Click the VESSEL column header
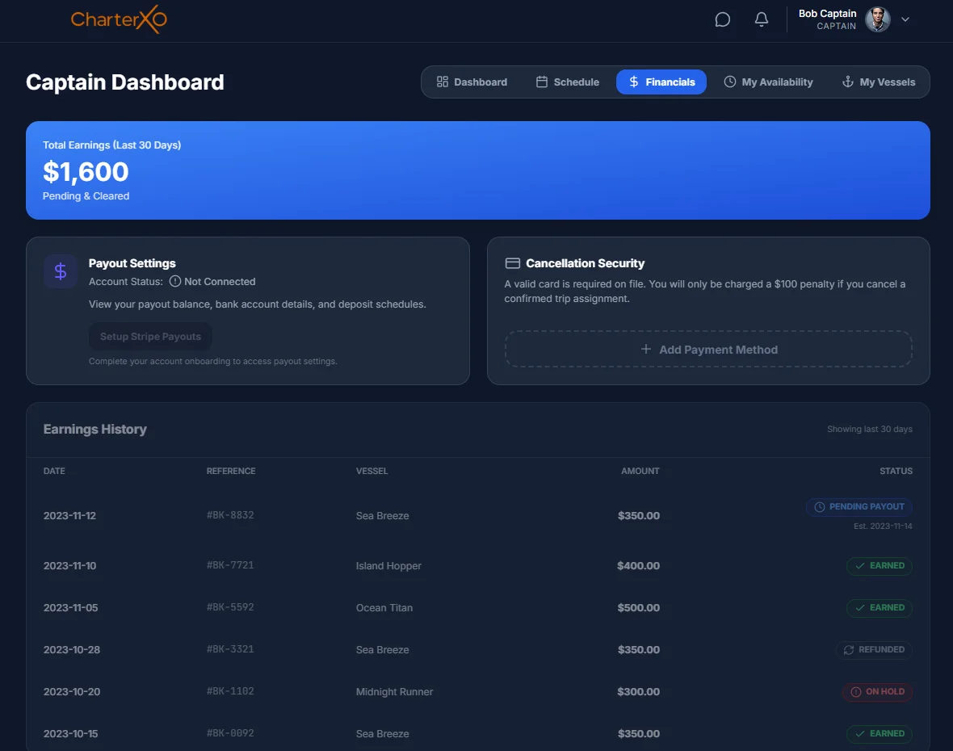This screenshot has height=751, width=953. [x=372, y=471]
